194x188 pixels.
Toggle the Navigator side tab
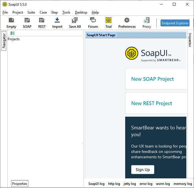pyautogui.click(x=4, y=41)
